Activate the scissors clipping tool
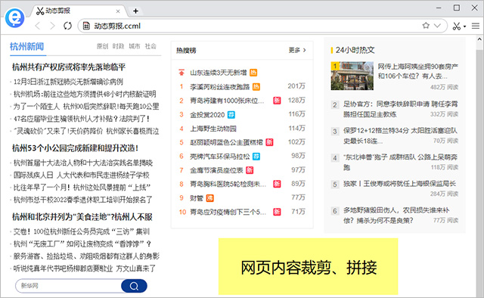This screenshot has width=484, height=298. pos(457,26)
